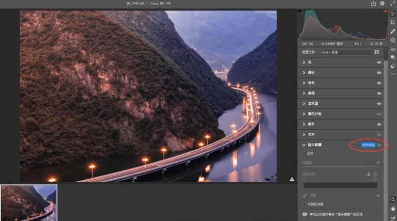Viewport: 397px width, 221px height.
Task: Click the blue 抢先体验 early access badge
Action: pos(368,145)
